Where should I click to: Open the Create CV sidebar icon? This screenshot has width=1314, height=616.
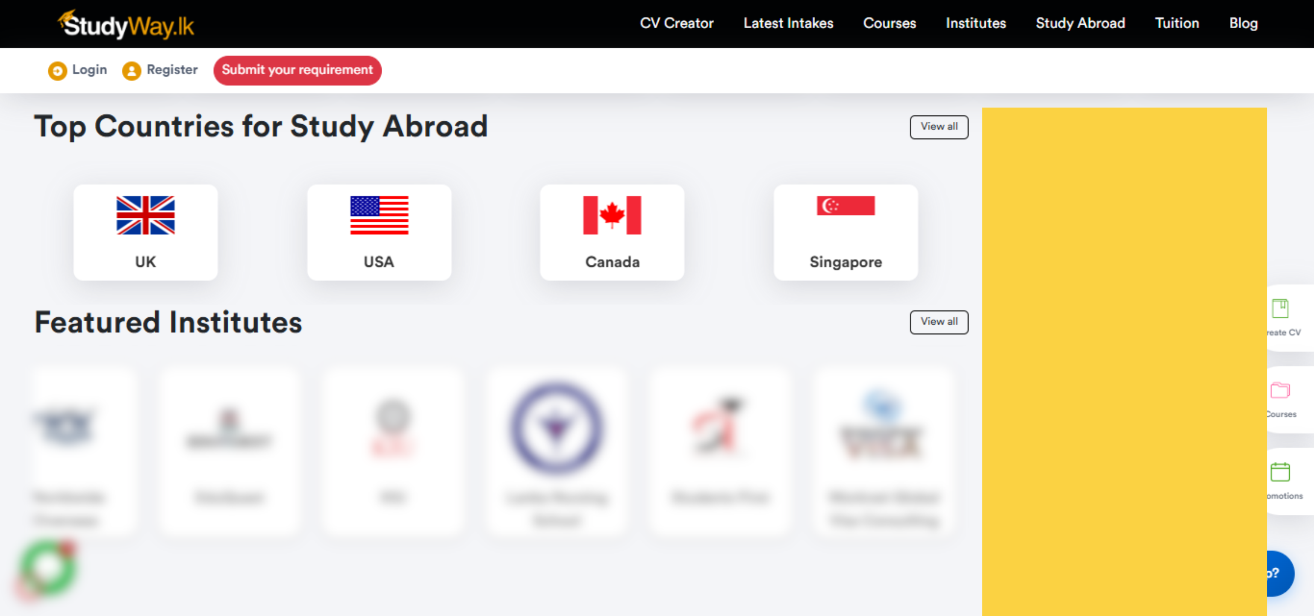pos(1280,309)
